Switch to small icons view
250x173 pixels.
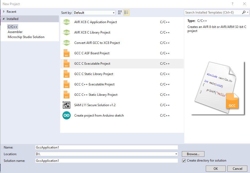[120, 13]
